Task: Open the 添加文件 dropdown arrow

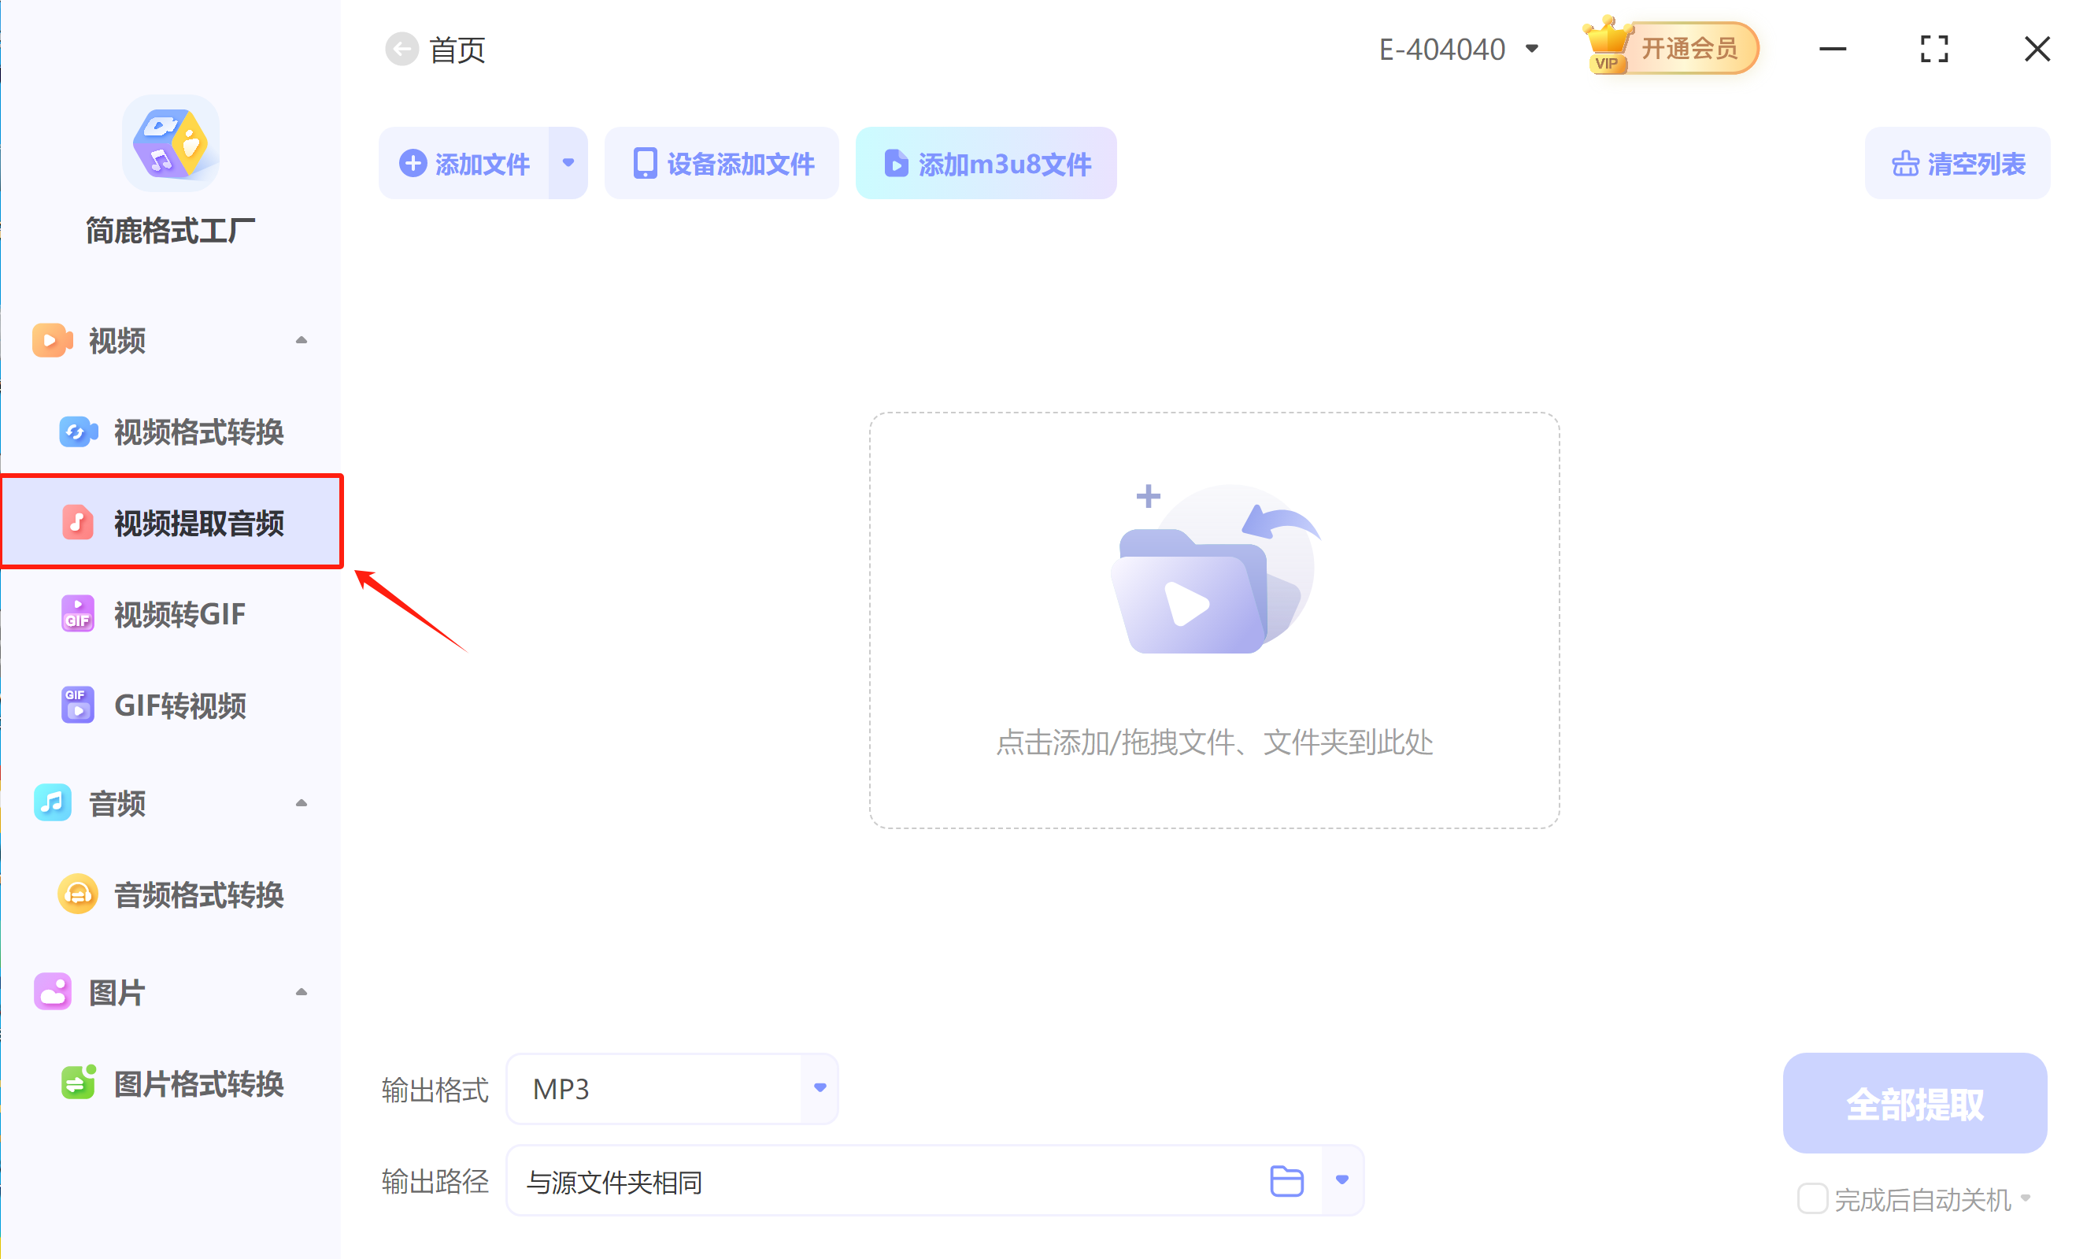Action: (568, 163)
